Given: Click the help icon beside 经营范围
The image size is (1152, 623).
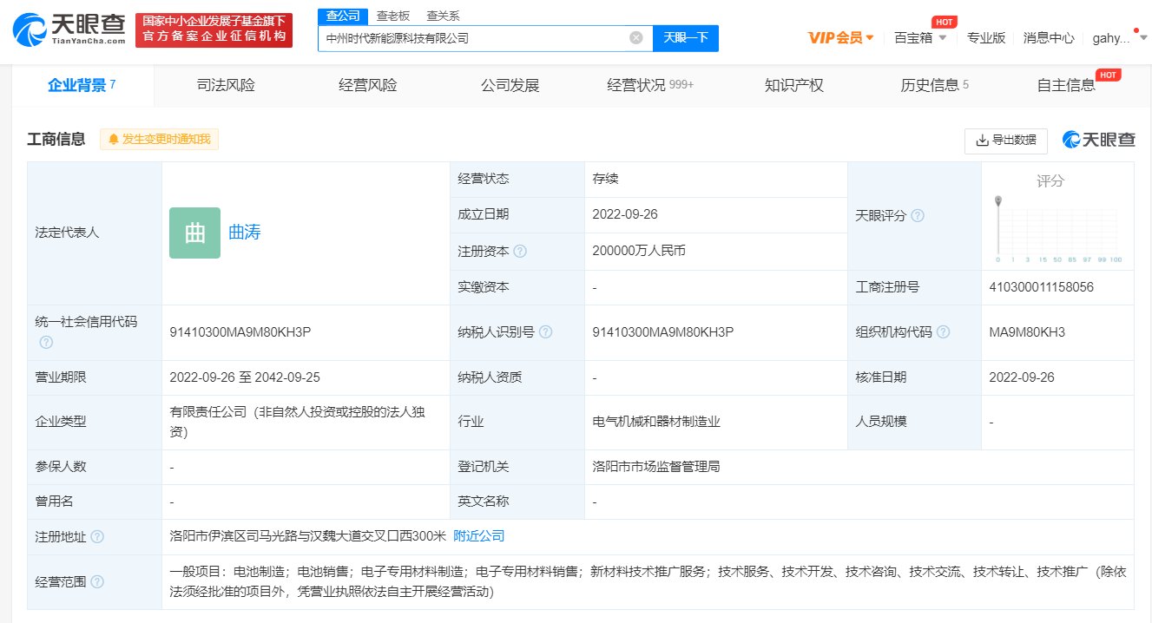Looking at the screenshot, I should click(x=97, y=581).
